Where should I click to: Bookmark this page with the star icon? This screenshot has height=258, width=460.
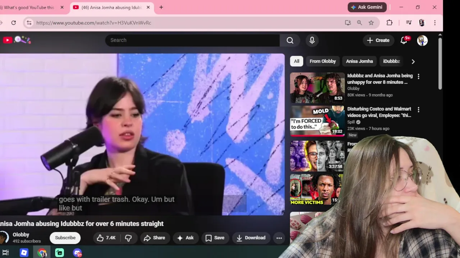371,23
